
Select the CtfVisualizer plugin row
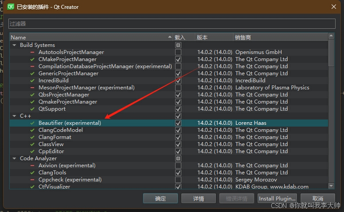pyautogui.click(x=169, y=186)
